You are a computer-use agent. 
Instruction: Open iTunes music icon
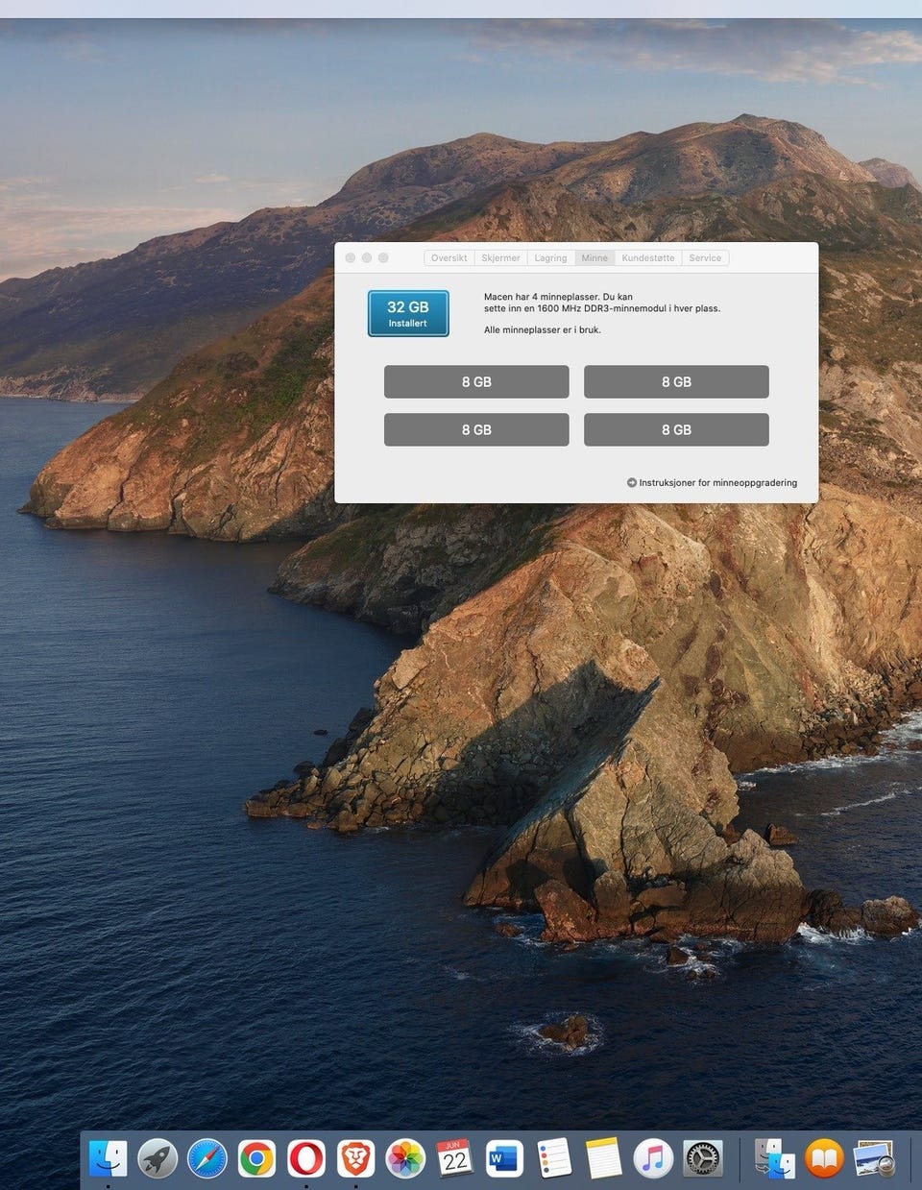(x=653, y=1158)
